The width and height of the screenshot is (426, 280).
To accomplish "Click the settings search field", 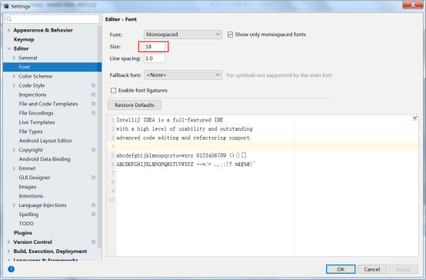I will 52,19.
